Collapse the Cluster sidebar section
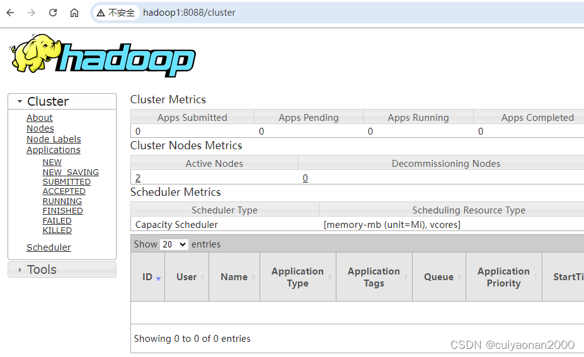Image resolution: width=584 pixels, height=357 pixels. pos(62,101)
